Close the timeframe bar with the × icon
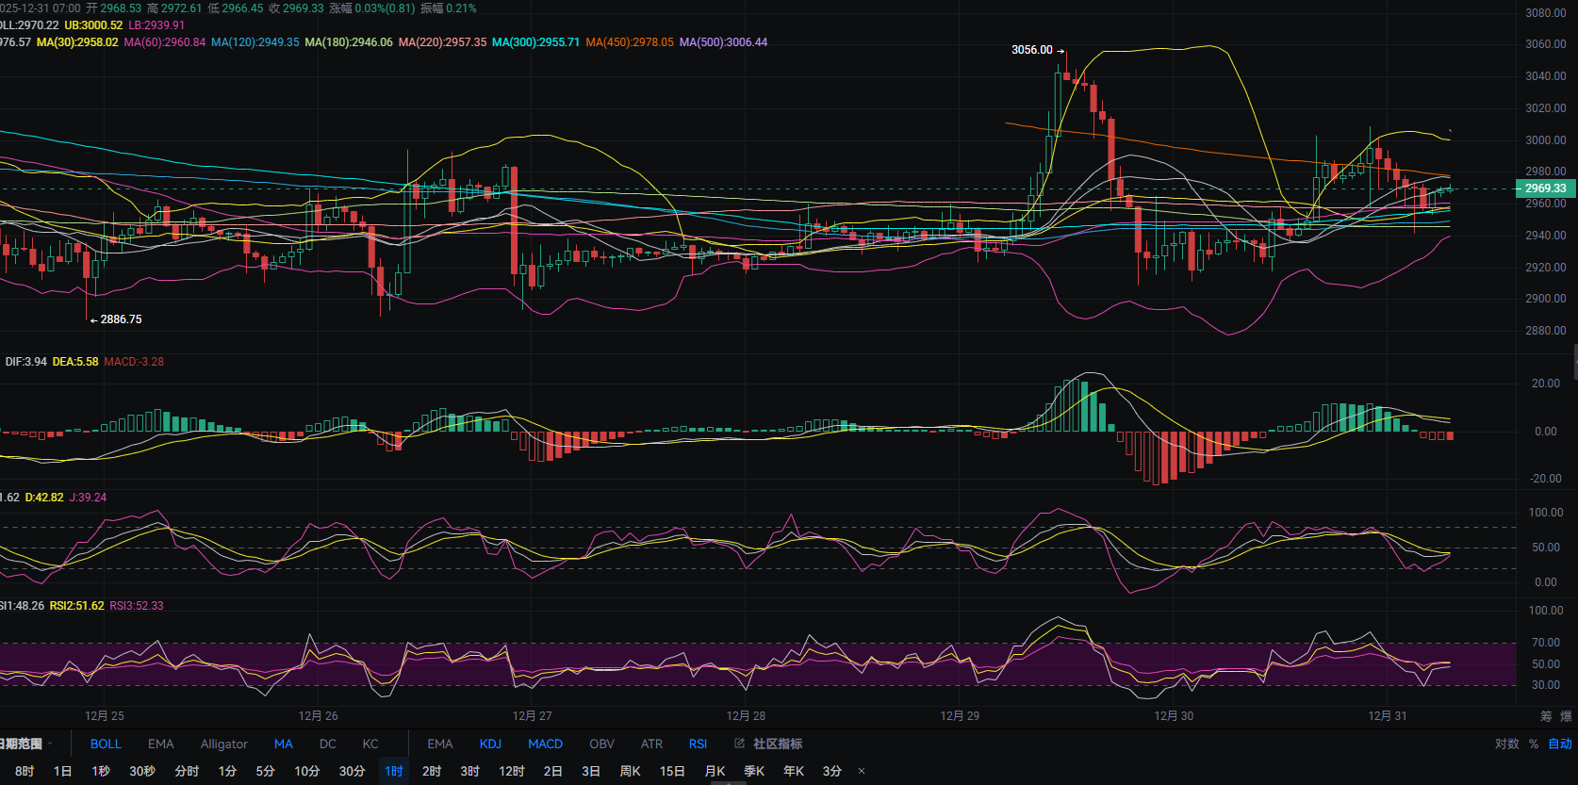The height and width of the screenshot is (785, 1578). 862,771
